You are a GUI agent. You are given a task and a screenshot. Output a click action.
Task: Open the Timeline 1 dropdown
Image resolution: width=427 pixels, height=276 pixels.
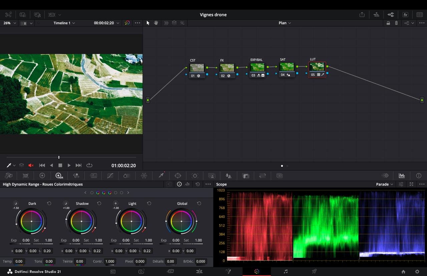64,23
